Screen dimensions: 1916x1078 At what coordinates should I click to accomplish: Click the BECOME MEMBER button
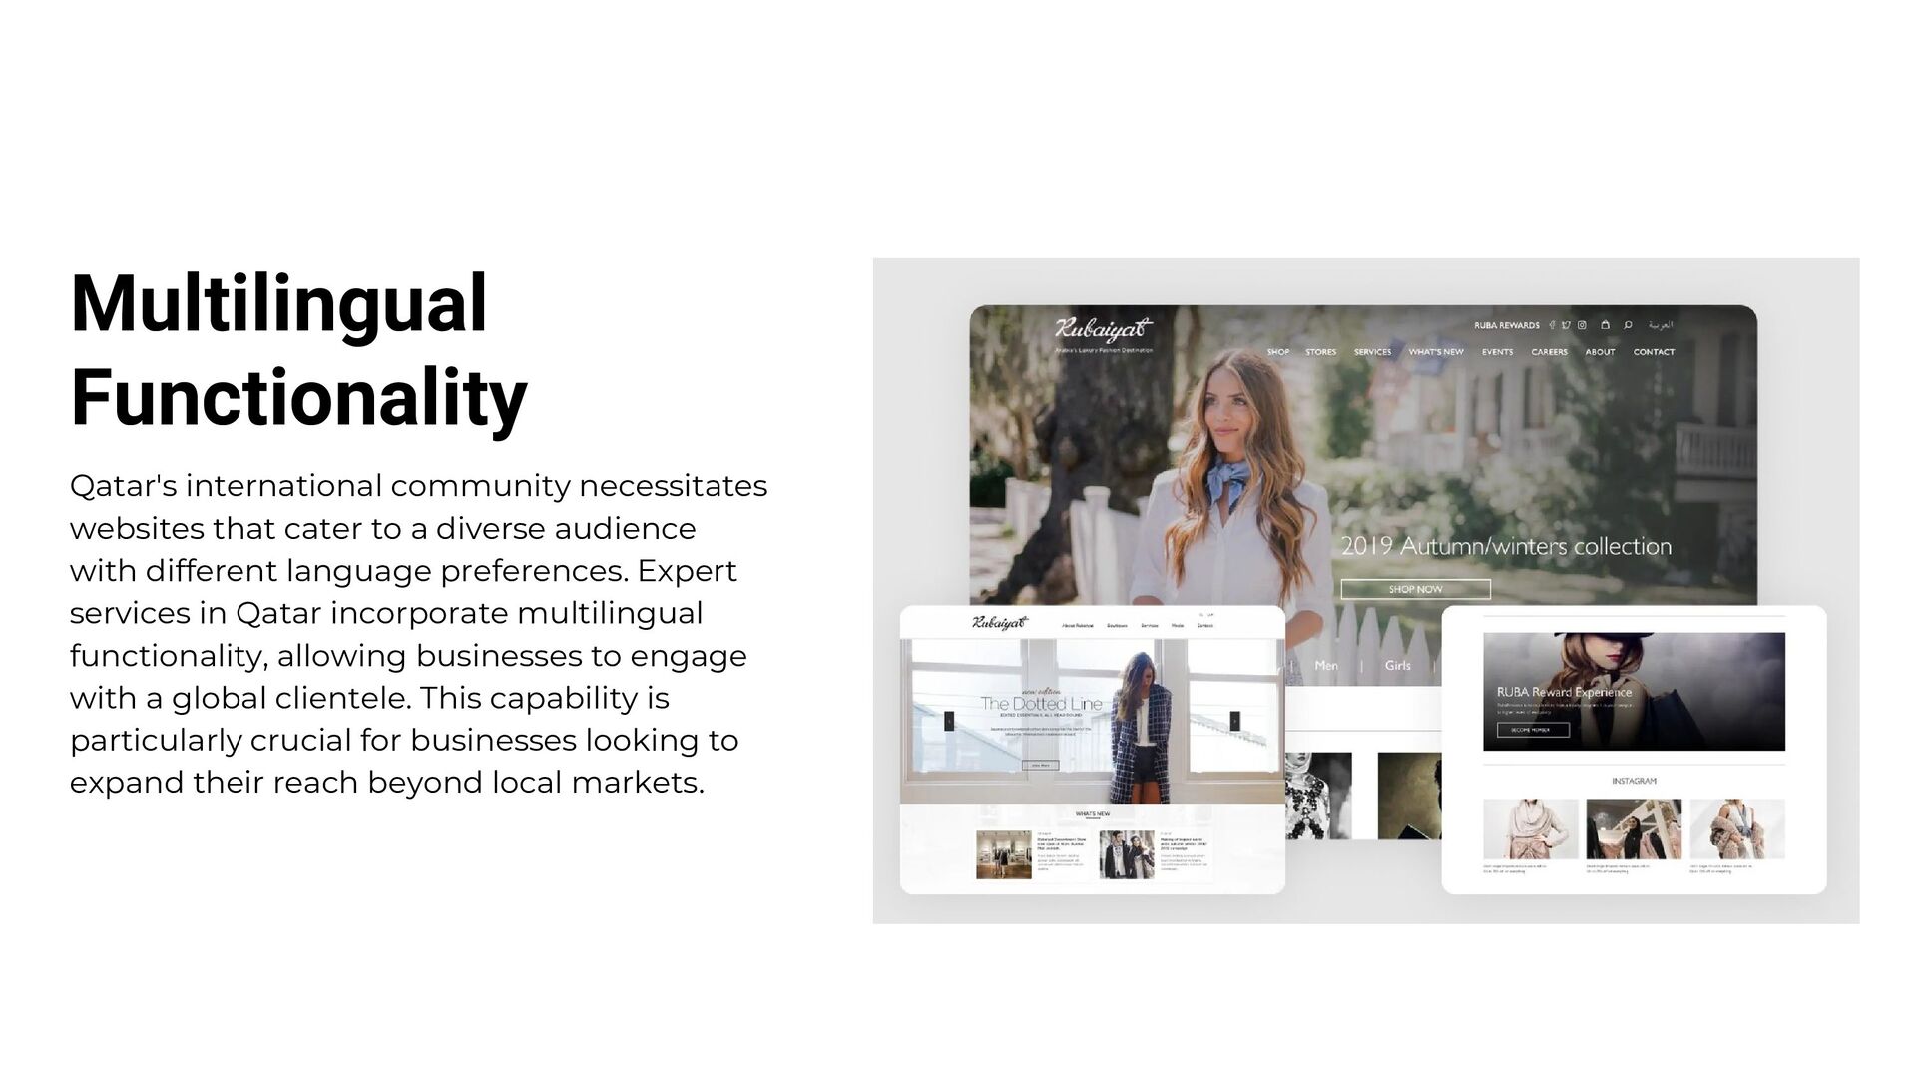point(1533,730)
